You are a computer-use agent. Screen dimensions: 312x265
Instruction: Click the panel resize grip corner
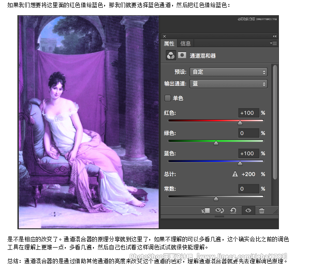click(x=276, y=212)
